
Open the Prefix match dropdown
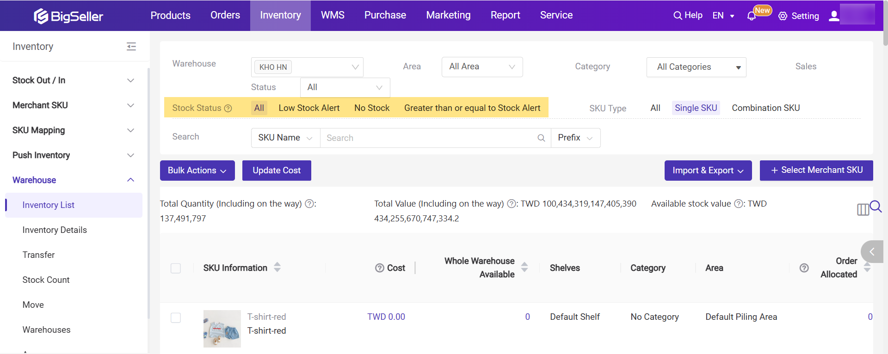575,138
